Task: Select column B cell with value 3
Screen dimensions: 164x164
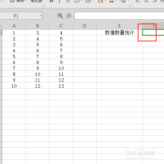Action: [37, 33]
